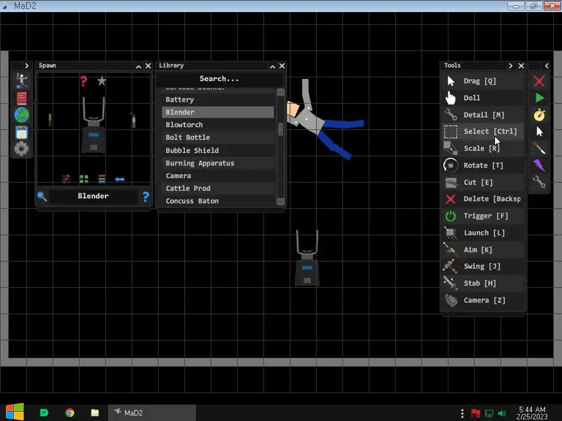Click the Library scrollbar handle
The height and width of the screenshot is (421, 562).
pos(280,129)
